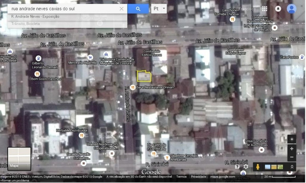
Task: Click the 20 m scale bar
Action: coord(280,177)
